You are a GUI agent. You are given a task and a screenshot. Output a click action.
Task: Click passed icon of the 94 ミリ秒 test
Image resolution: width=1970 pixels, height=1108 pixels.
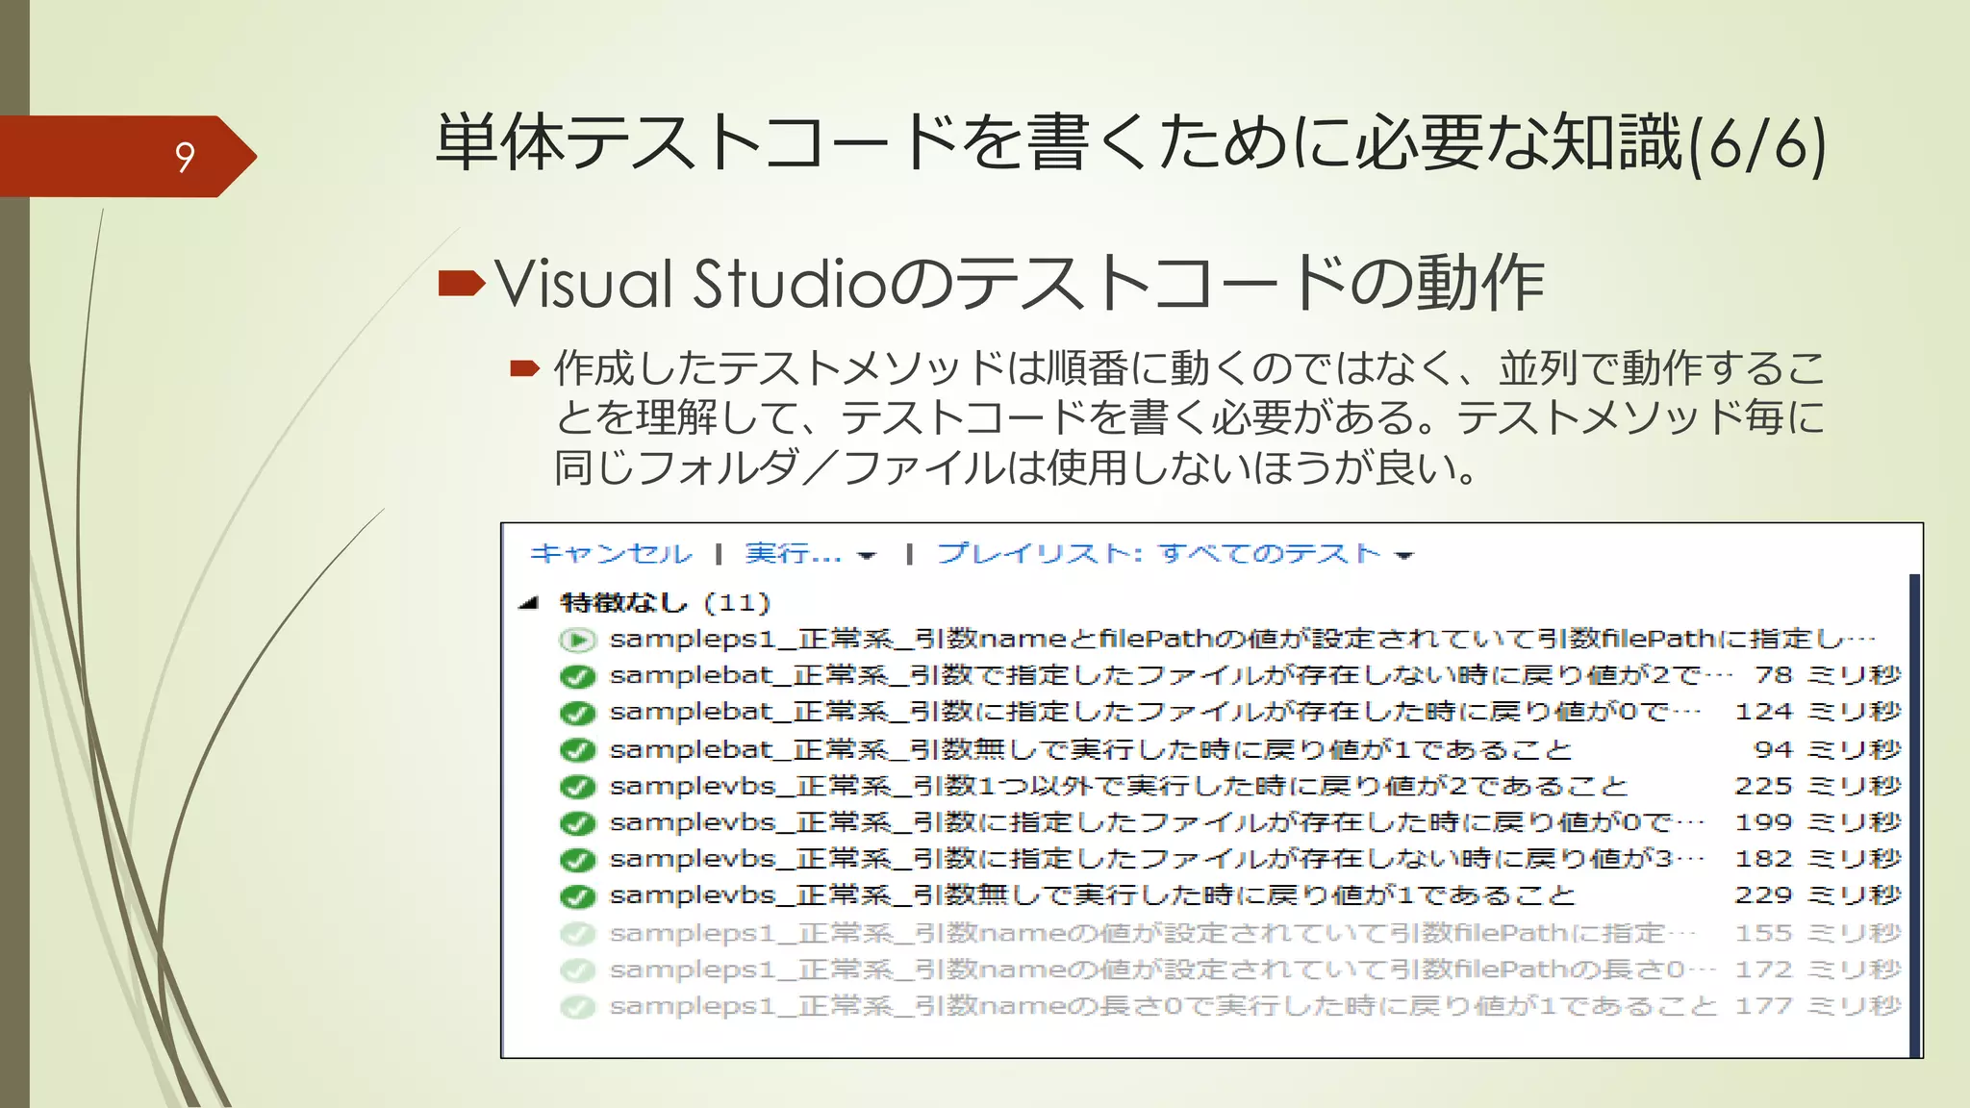pyautogui.click(x=577, y=749)
